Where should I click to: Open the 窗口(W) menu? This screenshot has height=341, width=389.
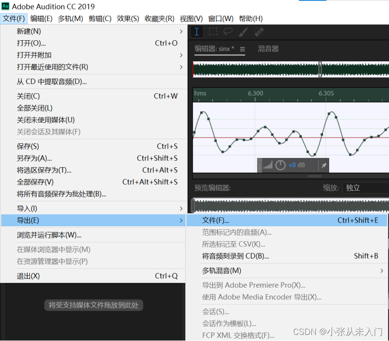point(221,19)
